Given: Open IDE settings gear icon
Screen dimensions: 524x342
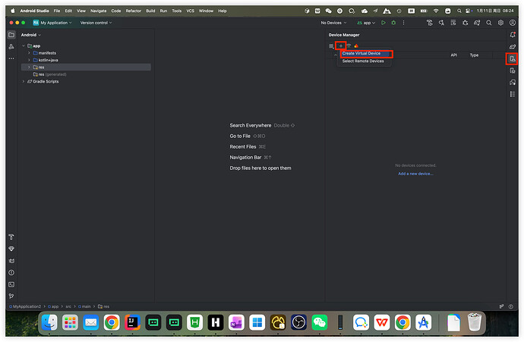Looking at the screenshot, I should click(500, 23).
